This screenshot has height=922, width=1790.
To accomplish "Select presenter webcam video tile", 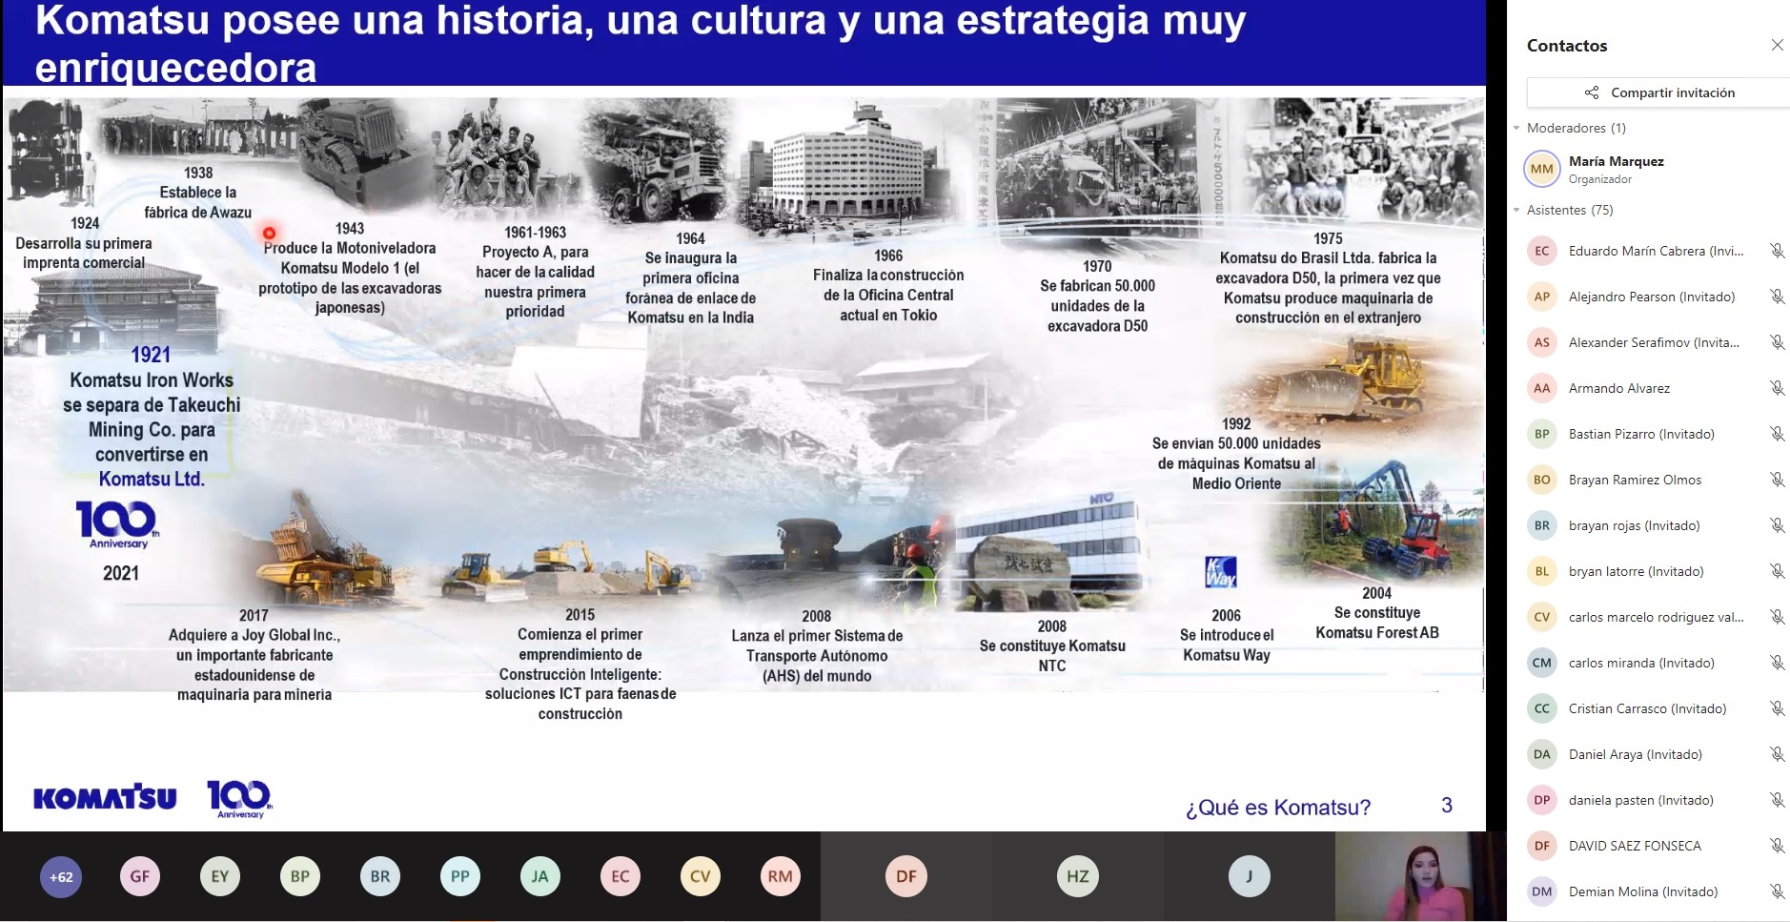I will coord(1420,876).
